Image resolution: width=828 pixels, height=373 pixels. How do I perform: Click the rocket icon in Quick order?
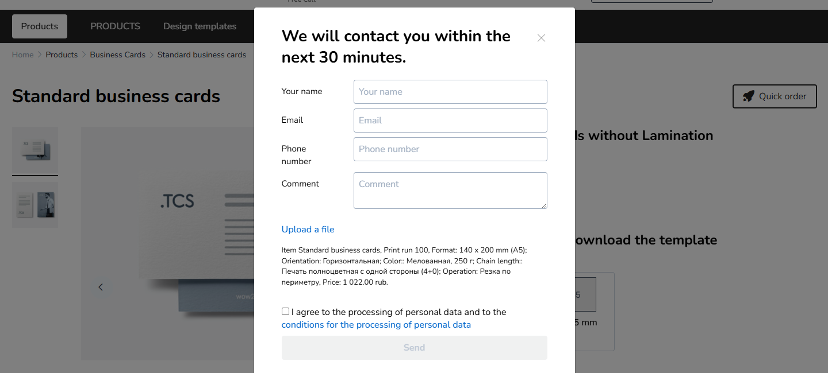pyautogui.click(x=748, y=96)
